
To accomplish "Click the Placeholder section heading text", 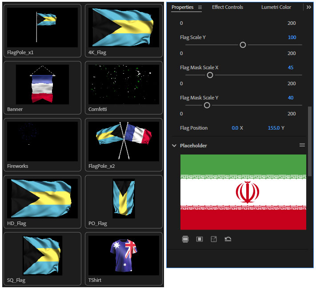I will 193,146.
